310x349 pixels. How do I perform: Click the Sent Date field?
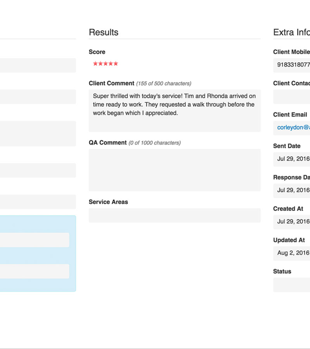tap(292, 159)
